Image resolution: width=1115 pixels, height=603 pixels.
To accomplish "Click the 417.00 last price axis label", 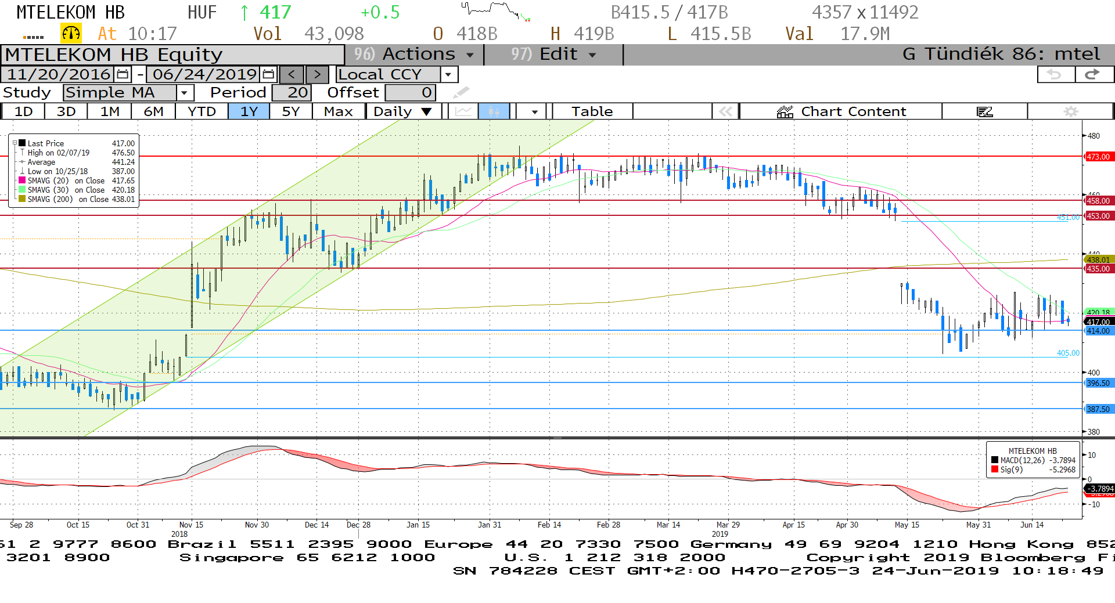I will 1098,322.
